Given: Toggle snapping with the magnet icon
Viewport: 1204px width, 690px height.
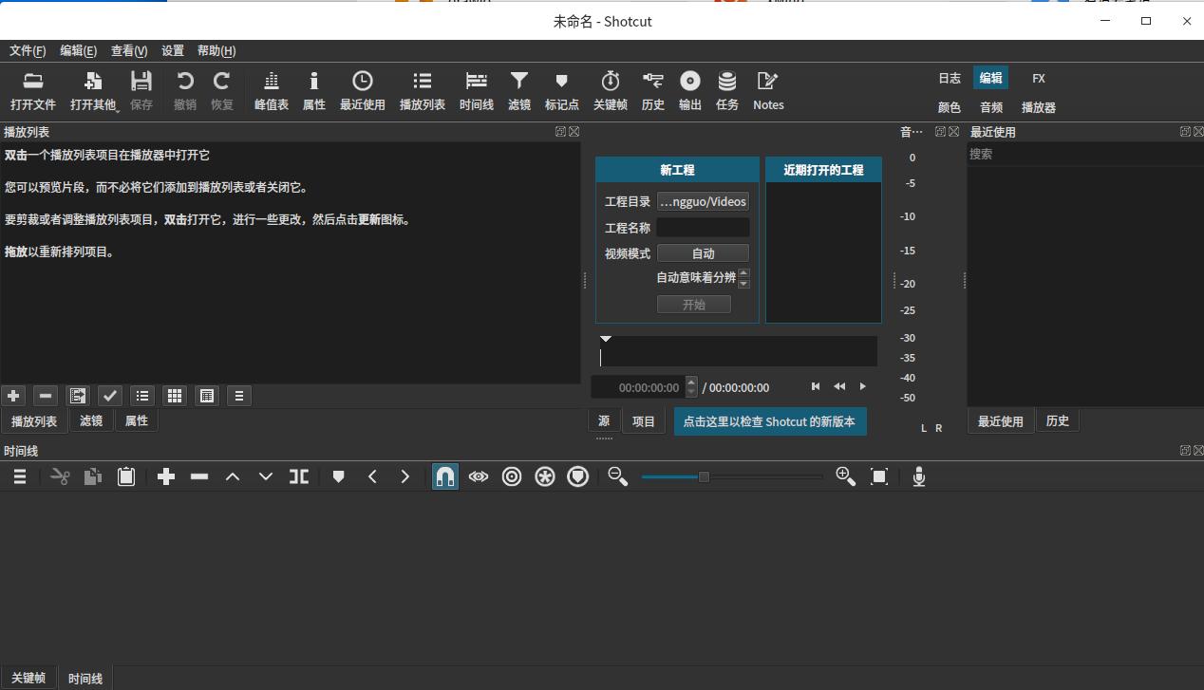Looking at the screenshot, I should click(445, 476).
